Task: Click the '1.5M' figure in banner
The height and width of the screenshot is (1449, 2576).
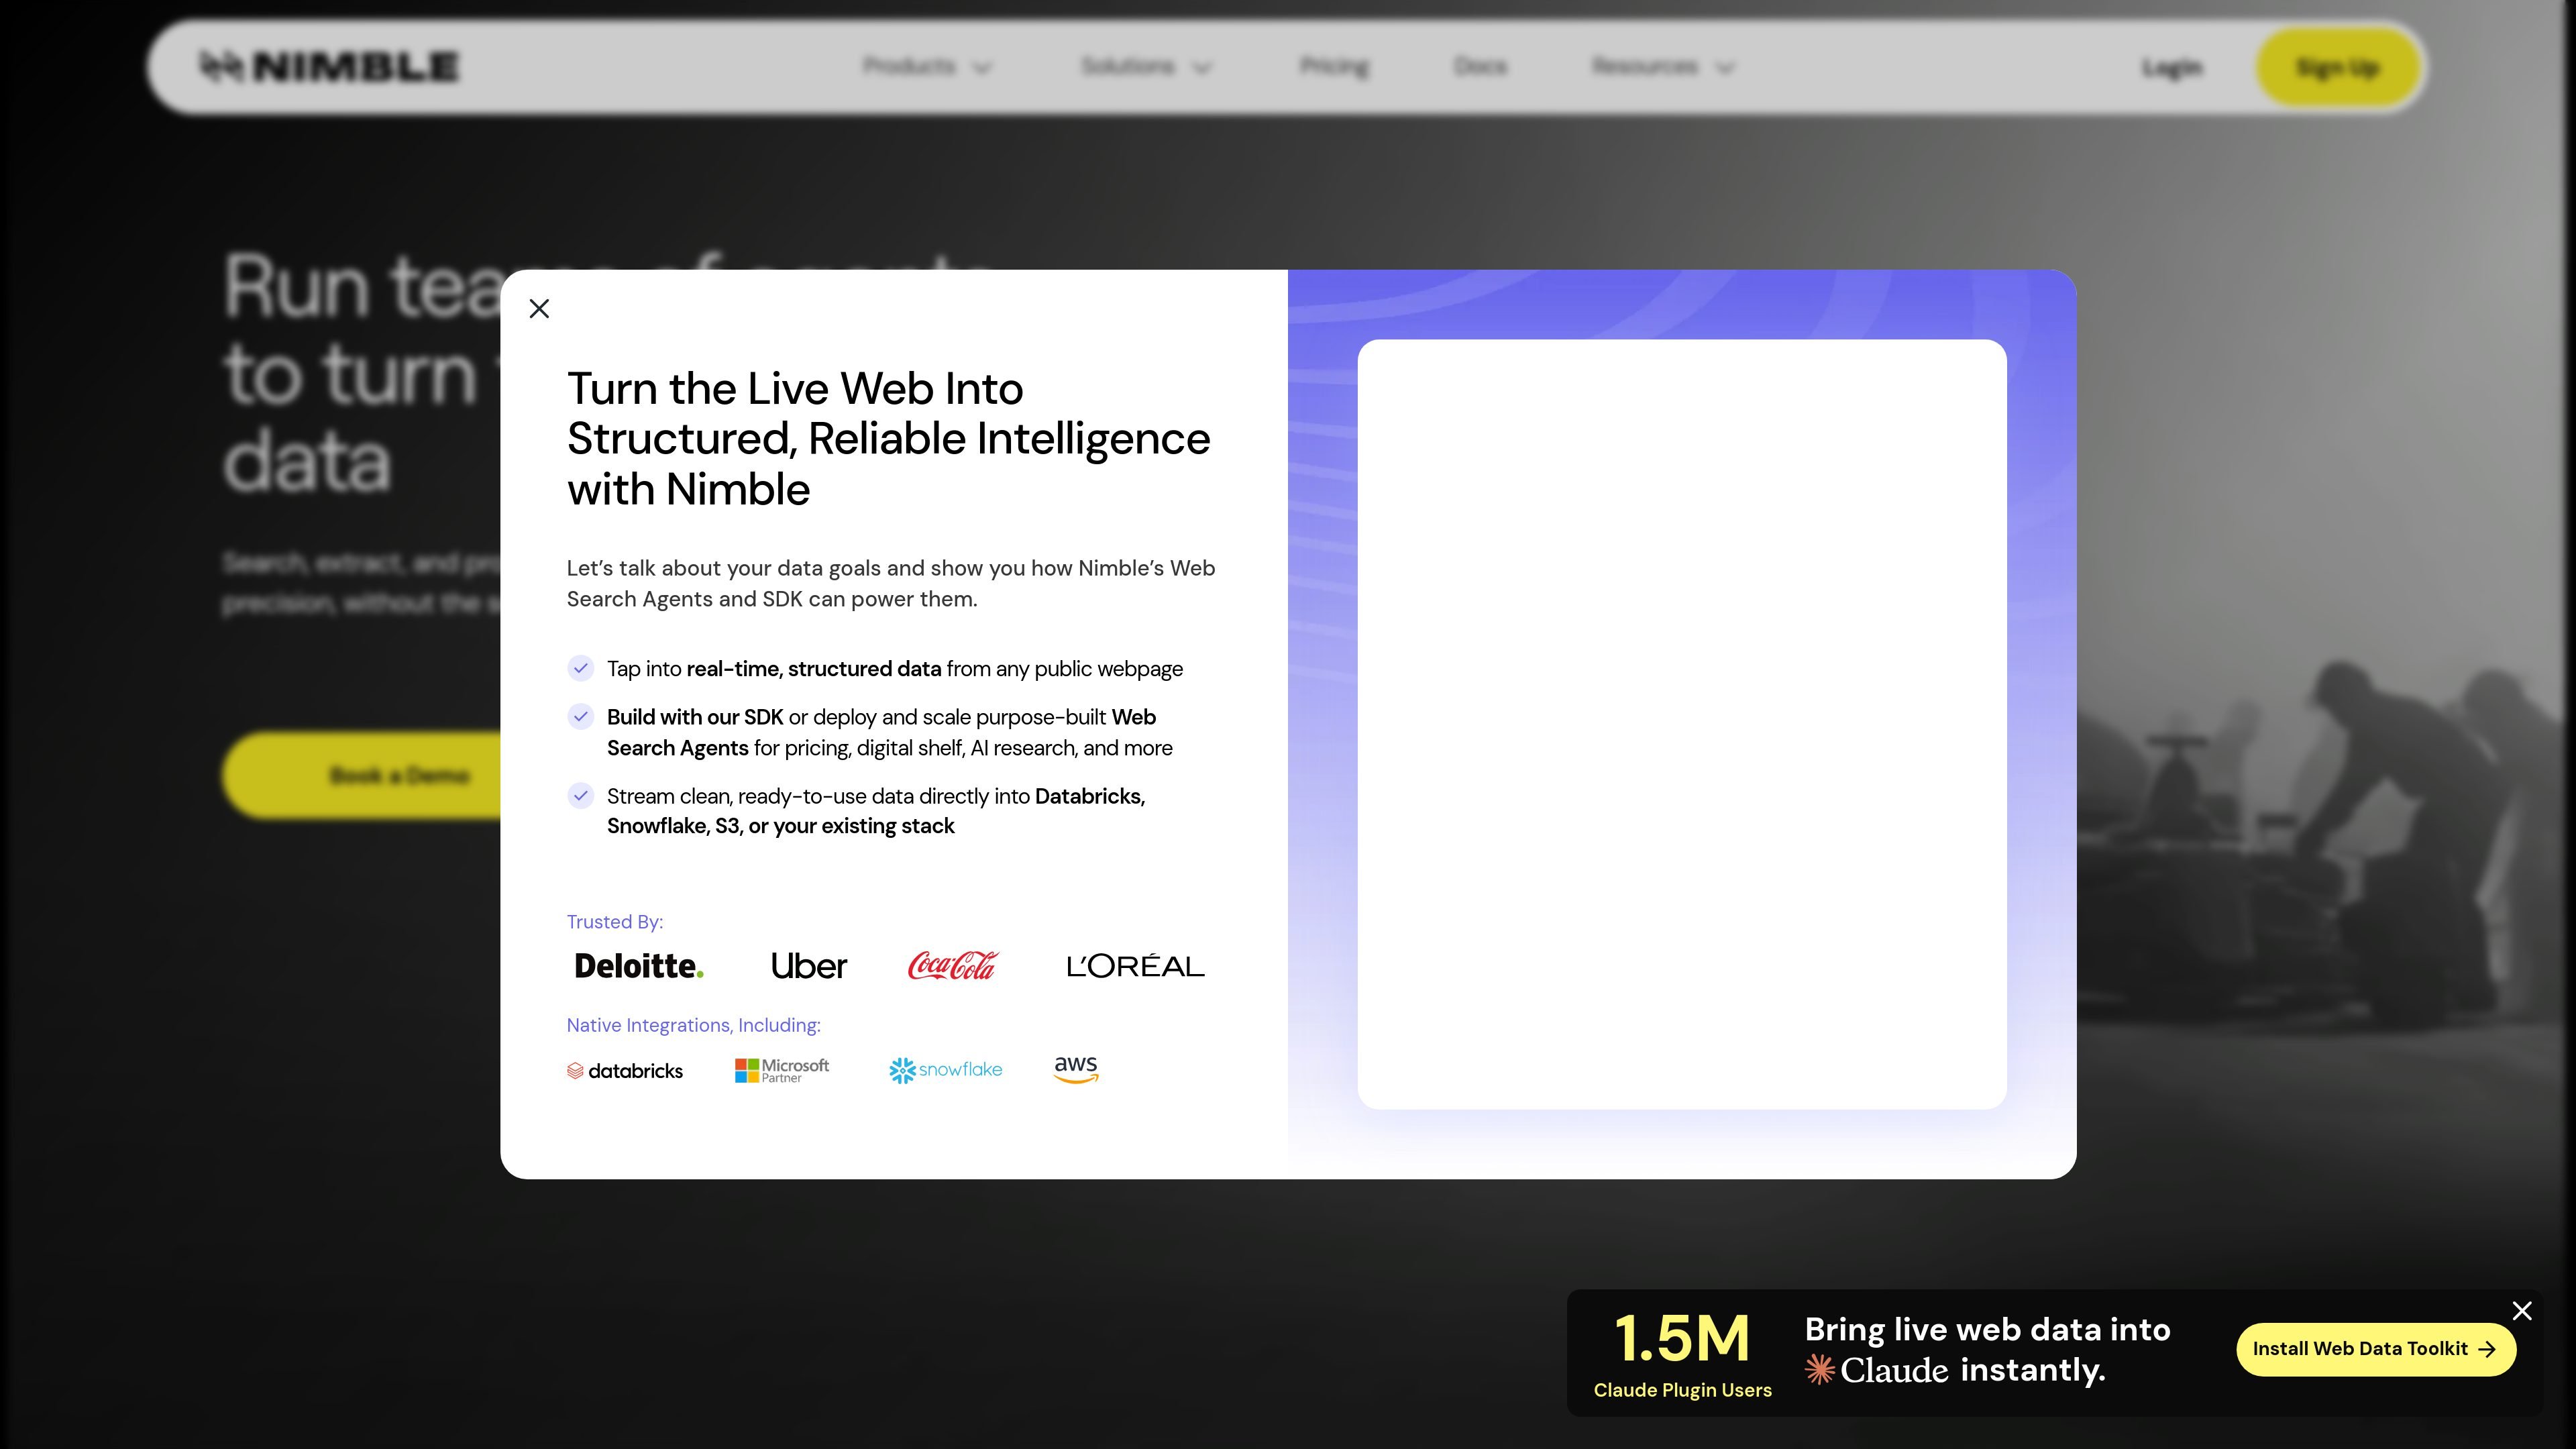Action: pos(1682,1338)
